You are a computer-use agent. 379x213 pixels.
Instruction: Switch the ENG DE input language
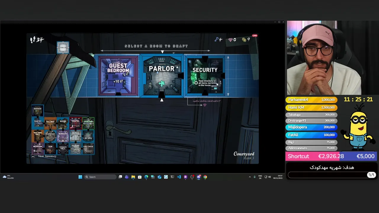click(x=260, y=177)
